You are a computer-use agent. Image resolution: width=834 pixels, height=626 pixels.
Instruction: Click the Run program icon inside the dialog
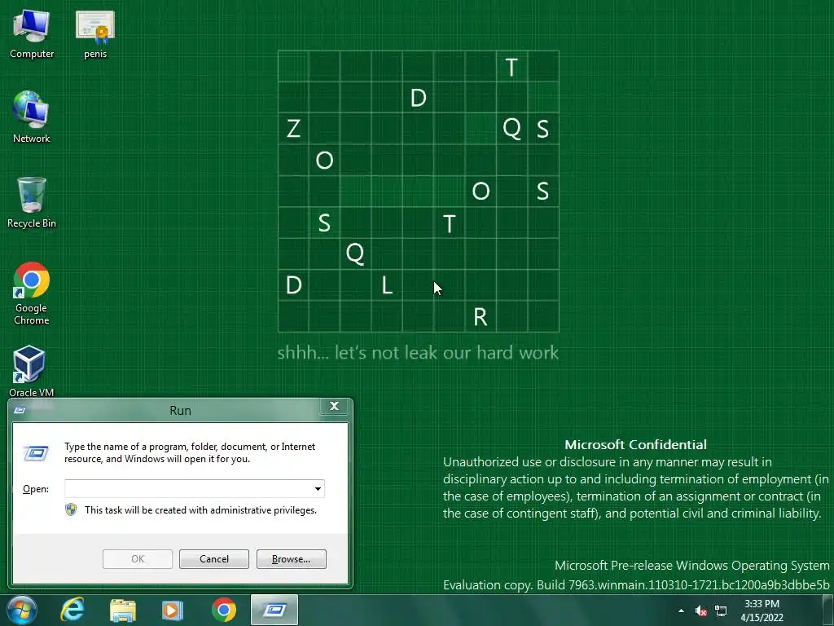coord(36,453)
